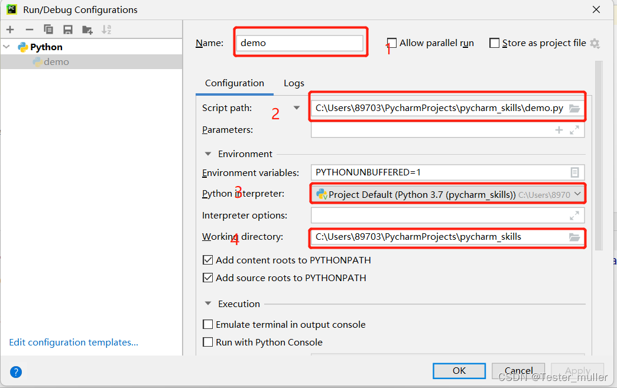The height and width of the screenshot is (388, 617).
Task: Copy the configuration using the duplicate icon
Action: click(x=48, y=30)
